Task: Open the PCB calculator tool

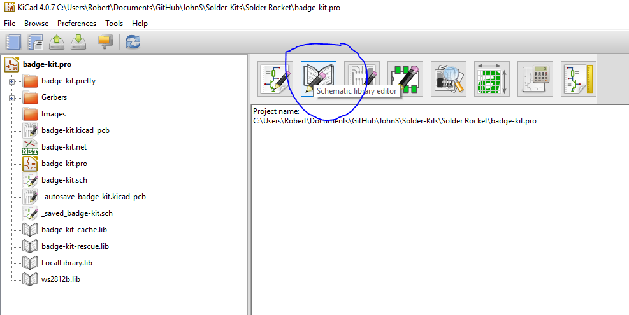Action: point(535,79)
